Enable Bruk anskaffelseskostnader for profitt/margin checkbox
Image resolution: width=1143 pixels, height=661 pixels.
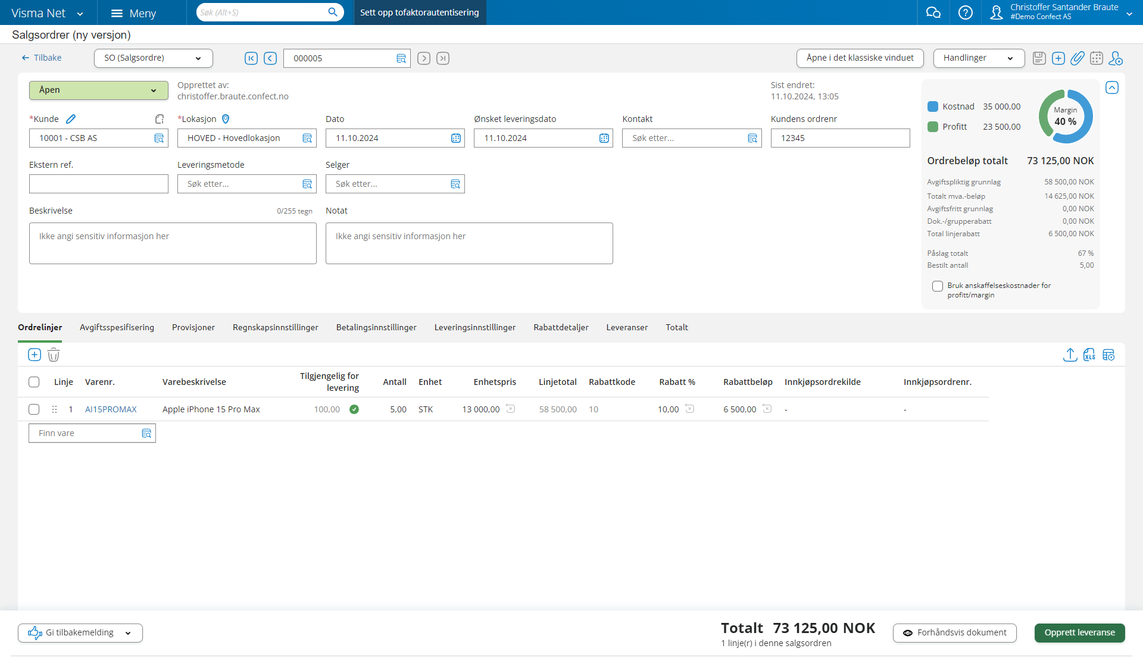coord(938,286)
